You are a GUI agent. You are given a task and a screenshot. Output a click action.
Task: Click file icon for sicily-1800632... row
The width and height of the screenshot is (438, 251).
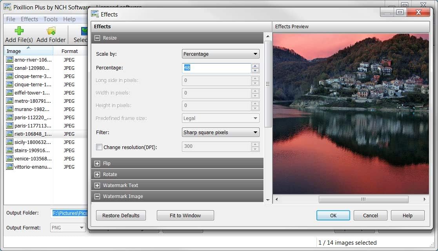9,142
